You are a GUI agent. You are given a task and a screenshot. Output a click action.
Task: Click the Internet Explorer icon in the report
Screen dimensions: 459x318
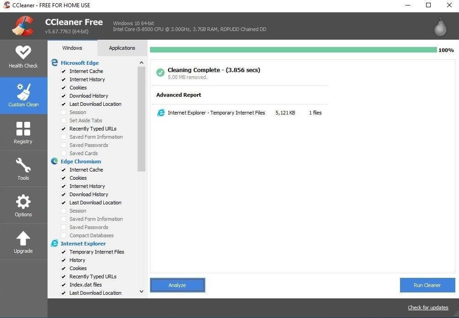point(161,113)
